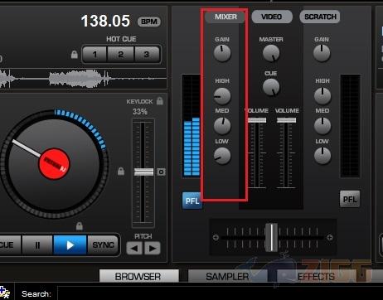Click the Cue level knob
The width and height of the screenshot is (383, 300).
pos(271,87)
